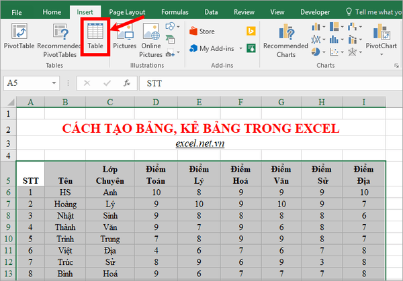Click the Bing Maps add-in icon
The width and height of the screenshot is (403, 281).
[251, 31]
